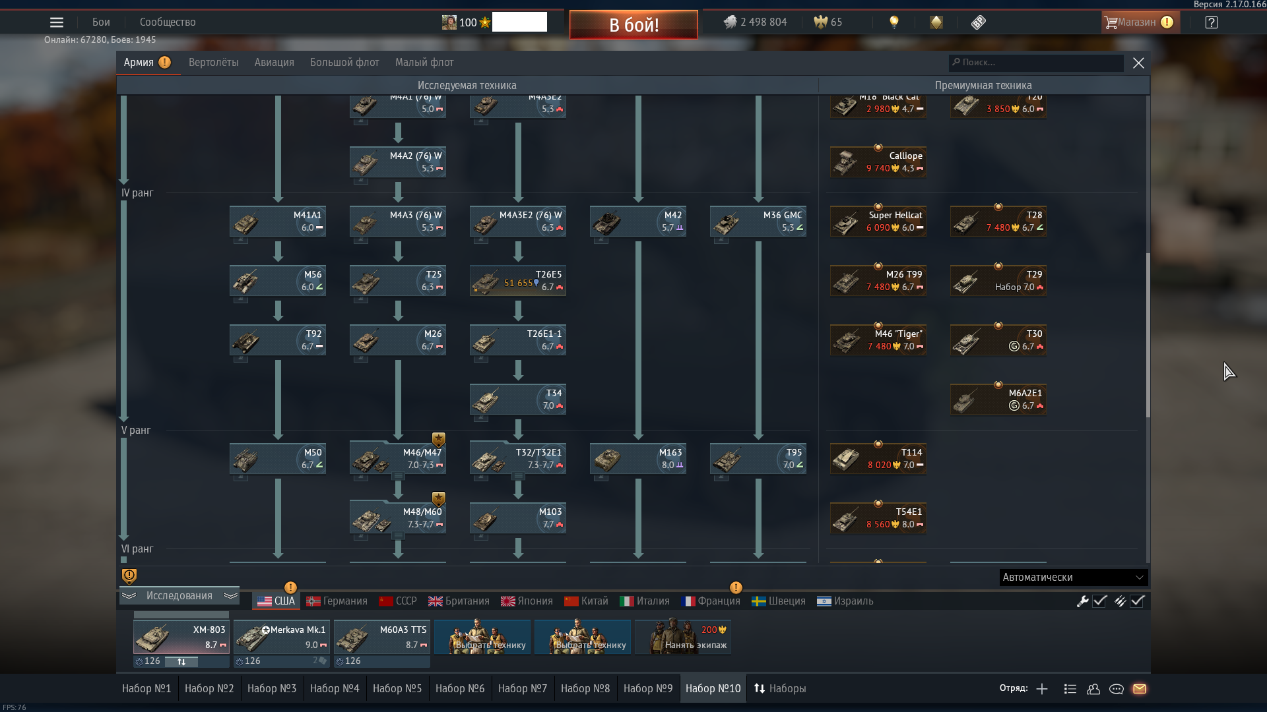This screenshot has width=1267, height=712.
Task: Open the Автоматически dropdown
Action: click(1073, 578)
